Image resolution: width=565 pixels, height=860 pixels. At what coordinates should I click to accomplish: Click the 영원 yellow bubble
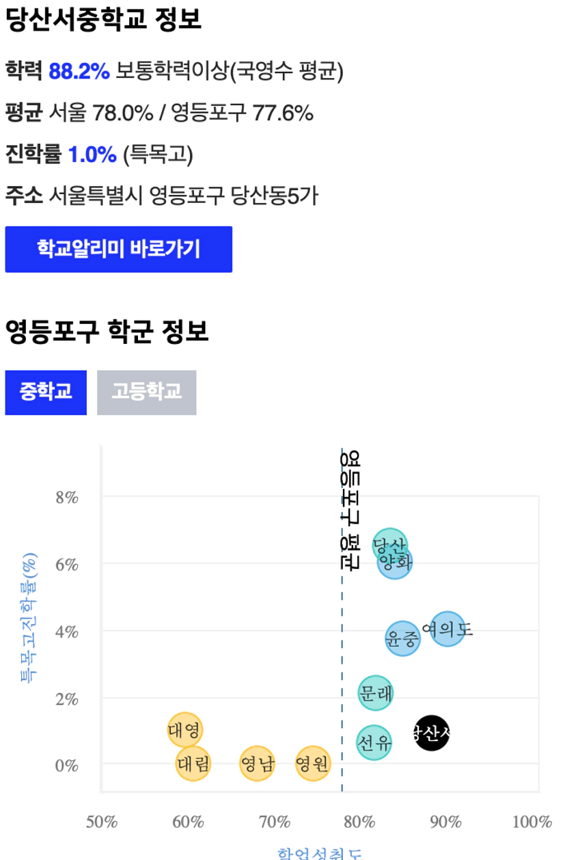click(x=312, y=764)
